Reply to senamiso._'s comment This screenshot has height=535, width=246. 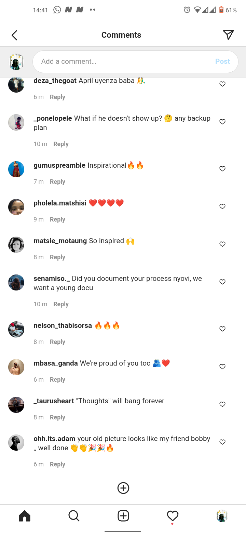coord(61,304)
